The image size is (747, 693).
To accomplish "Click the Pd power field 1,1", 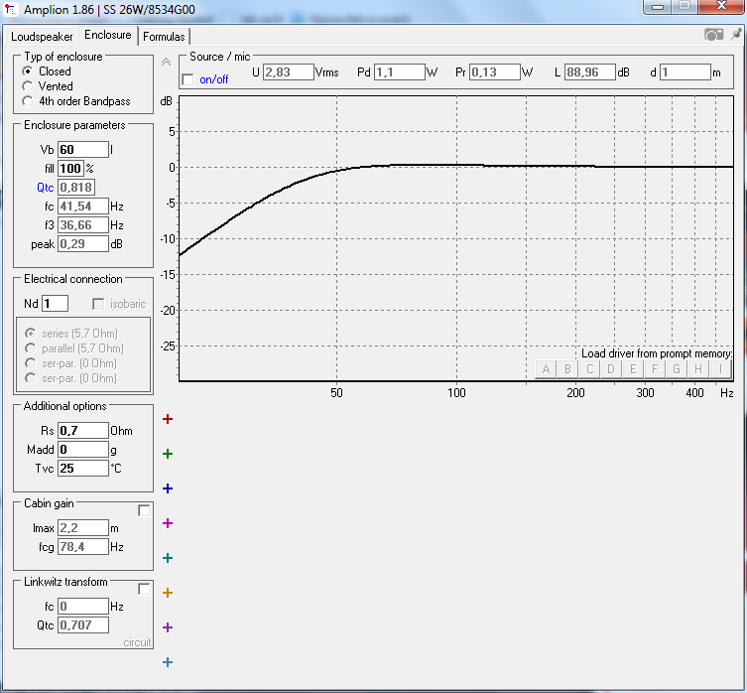I will [399, 72].
